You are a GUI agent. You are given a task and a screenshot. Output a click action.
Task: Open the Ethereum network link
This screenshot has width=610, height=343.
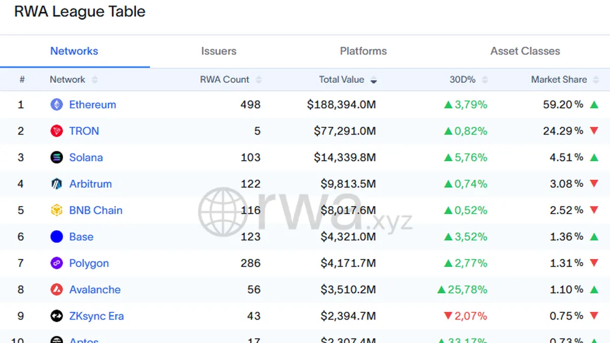tap(93, 105)
